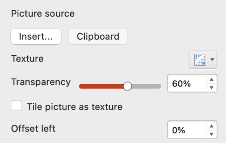Decrease Transparency with the down stepper arrow
Viewport: 226px width, 143px height.
click(212, 88)
